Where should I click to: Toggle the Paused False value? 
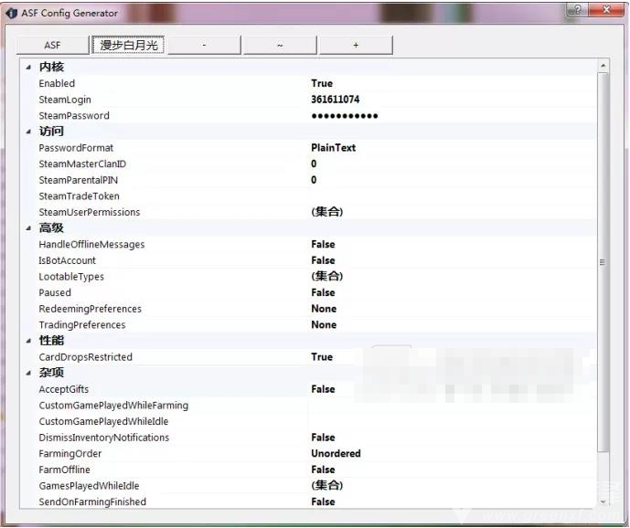pyautogui.click(x=323, y=292)
